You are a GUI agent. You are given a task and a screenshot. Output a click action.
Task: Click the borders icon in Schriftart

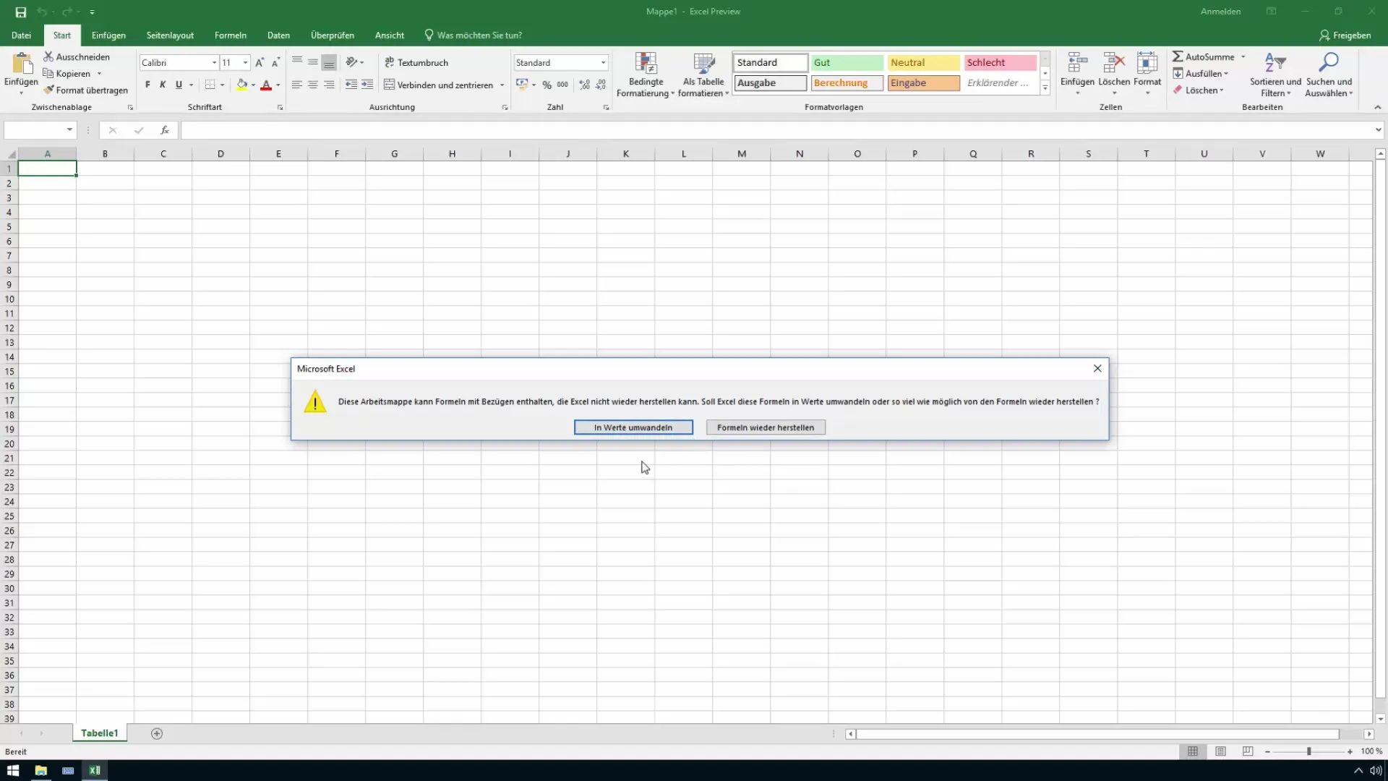pos(210,85)
